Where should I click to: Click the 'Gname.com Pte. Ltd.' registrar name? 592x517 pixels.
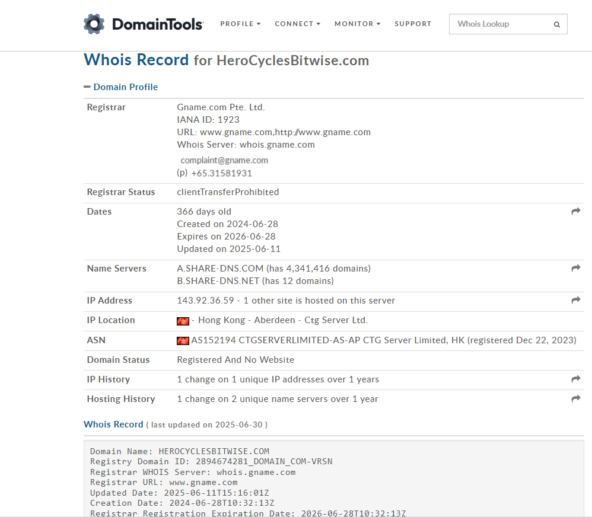(221, 107)
